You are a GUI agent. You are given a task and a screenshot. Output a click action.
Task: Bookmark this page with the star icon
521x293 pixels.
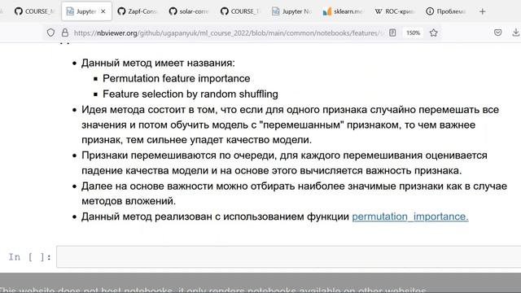[x=434, y=33]
